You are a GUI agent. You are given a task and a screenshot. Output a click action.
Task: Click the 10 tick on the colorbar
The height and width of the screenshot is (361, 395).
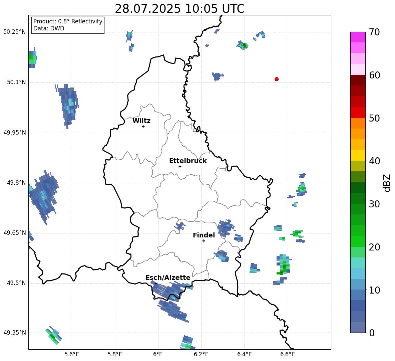pos(374,290)
